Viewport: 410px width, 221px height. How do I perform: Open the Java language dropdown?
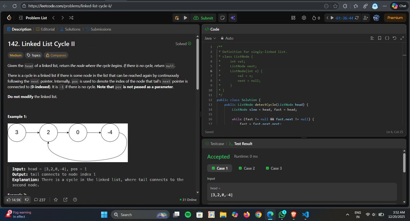tap(210, 38)
